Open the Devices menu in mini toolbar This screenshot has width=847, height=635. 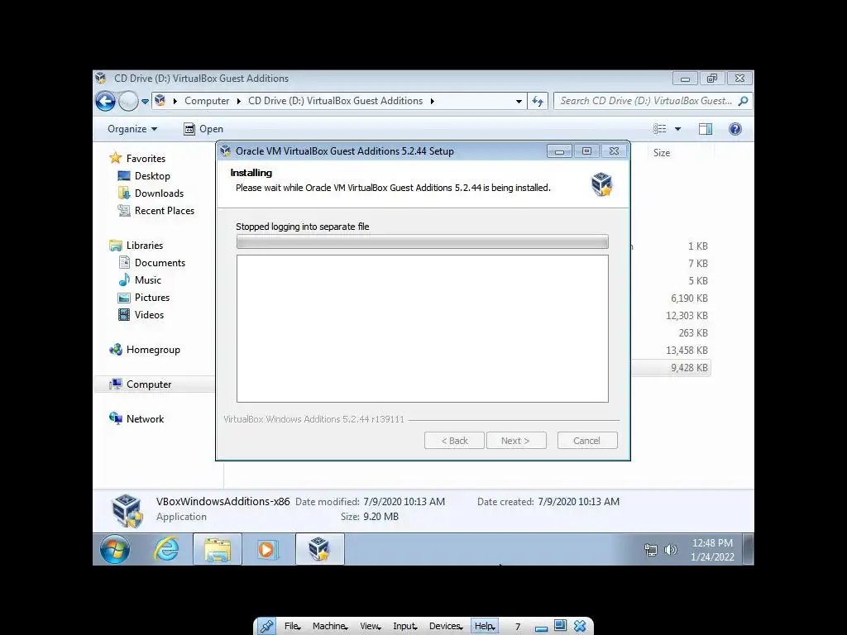(446, 626)
